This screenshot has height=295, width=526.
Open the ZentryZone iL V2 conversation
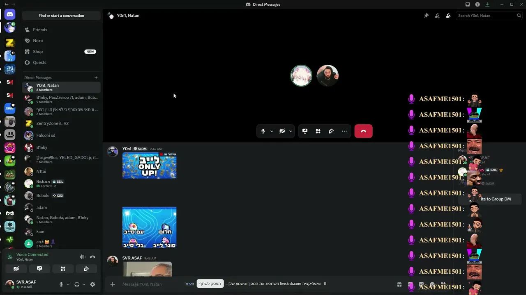[x=61, y=123]
